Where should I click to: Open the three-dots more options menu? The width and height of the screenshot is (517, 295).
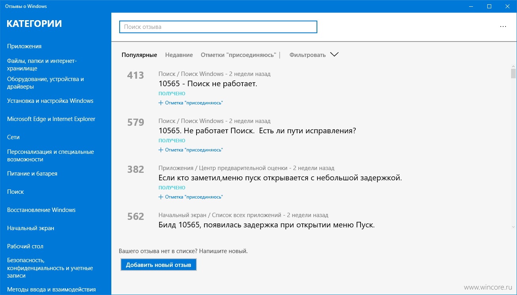[x=503, y=26]
